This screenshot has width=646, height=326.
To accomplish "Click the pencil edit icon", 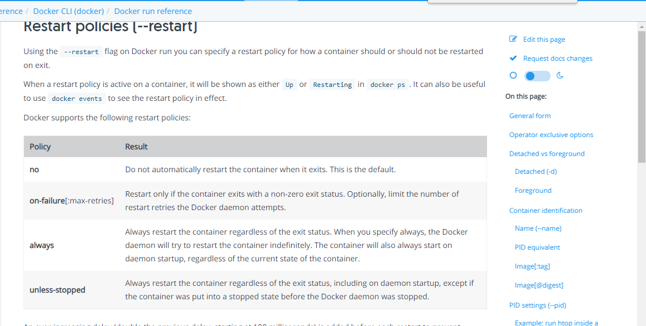I will tap(513, 39).
